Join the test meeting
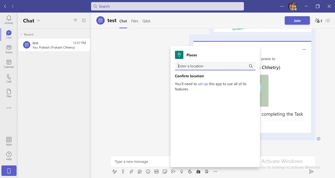This screenshot has height=178, width=335. tap(297, 21)
